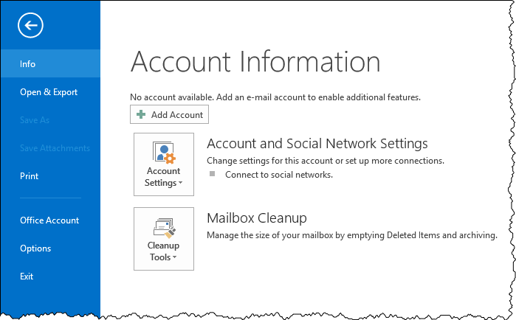Viewport: 516px width, 320px height.
Task: Click the Account Information heading
Action: 255,62
